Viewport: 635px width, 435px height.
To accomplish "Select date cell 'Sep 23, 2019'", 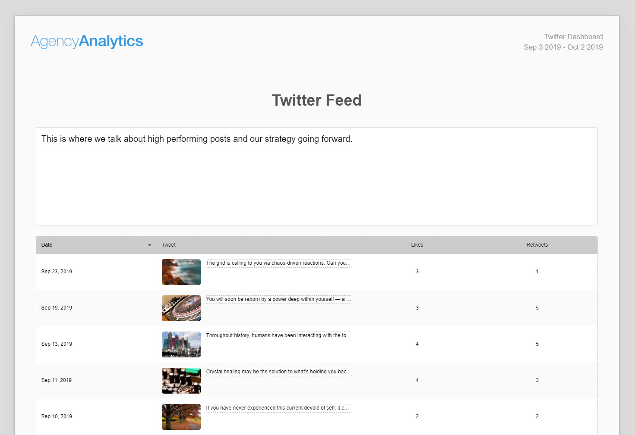I will click(x=57, y=272).
